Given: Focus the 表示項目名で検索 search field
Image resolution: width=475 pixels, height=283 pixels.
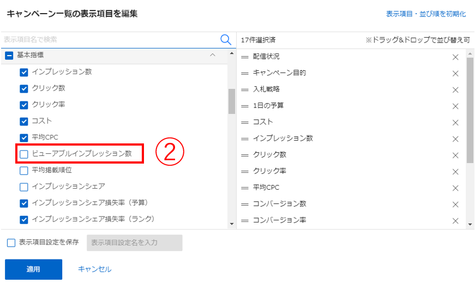Looking at the screenshot, I should [x=109, y=39].
